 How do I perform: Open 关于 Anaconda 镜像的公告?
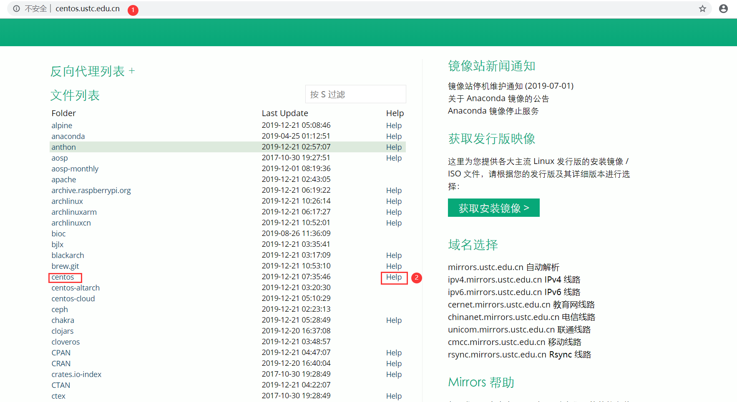(498, 98)
